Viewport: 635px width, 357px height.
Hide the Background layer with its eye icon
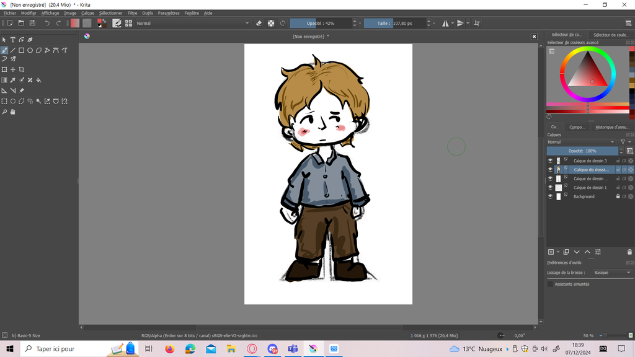pos(550,196)
